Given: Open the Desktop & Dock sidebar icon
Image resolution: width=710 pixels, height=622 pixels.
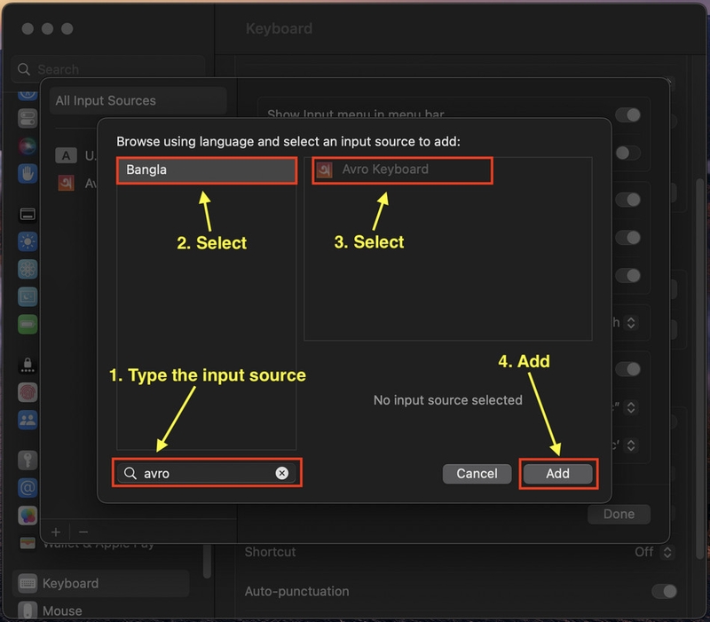Looking at the screenshot, I should point(28,214).
